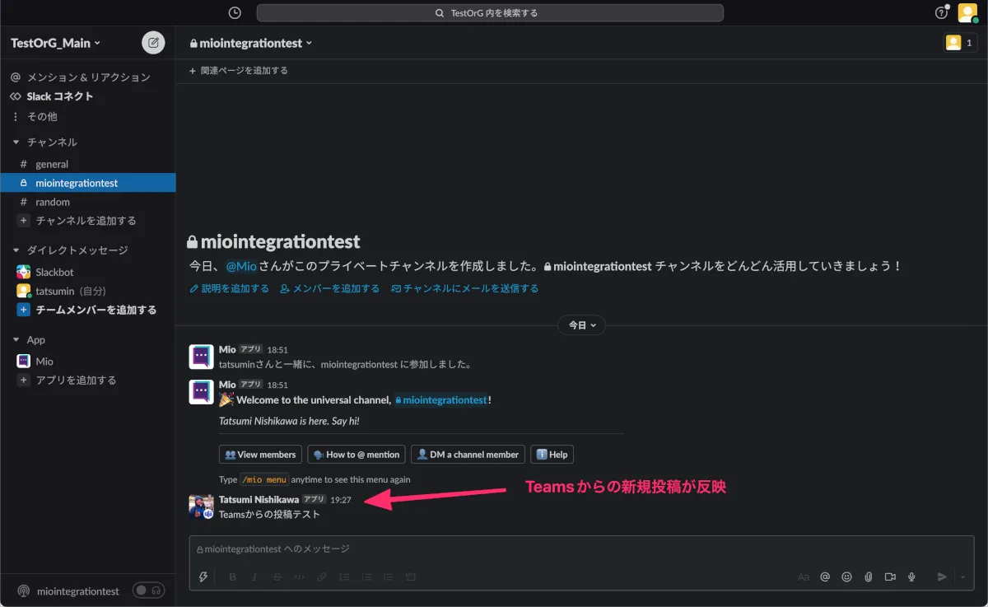Click the microphone audio clip icon
Viewport: 988px width, 607px height.
[911, 577]
